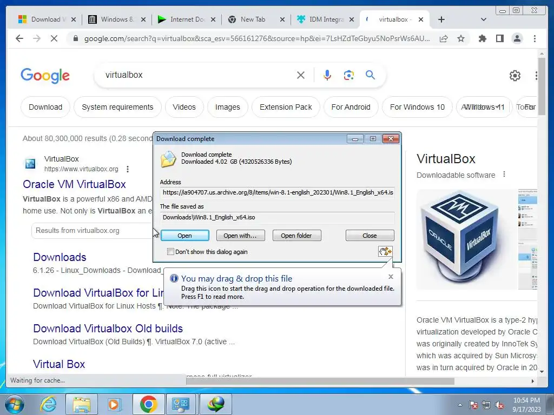Select Images filter chip
The height and width of the screenshot is (415, 554).
click(x=228, y=107)
